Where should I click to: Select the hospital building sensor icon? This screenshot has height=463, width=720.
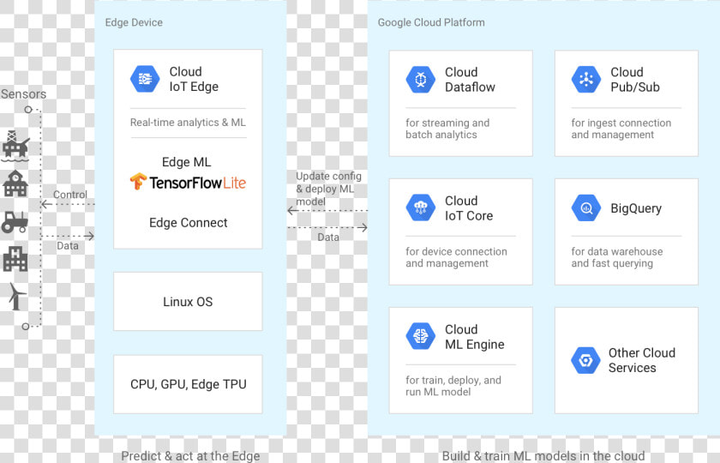(x=15, y=258)
